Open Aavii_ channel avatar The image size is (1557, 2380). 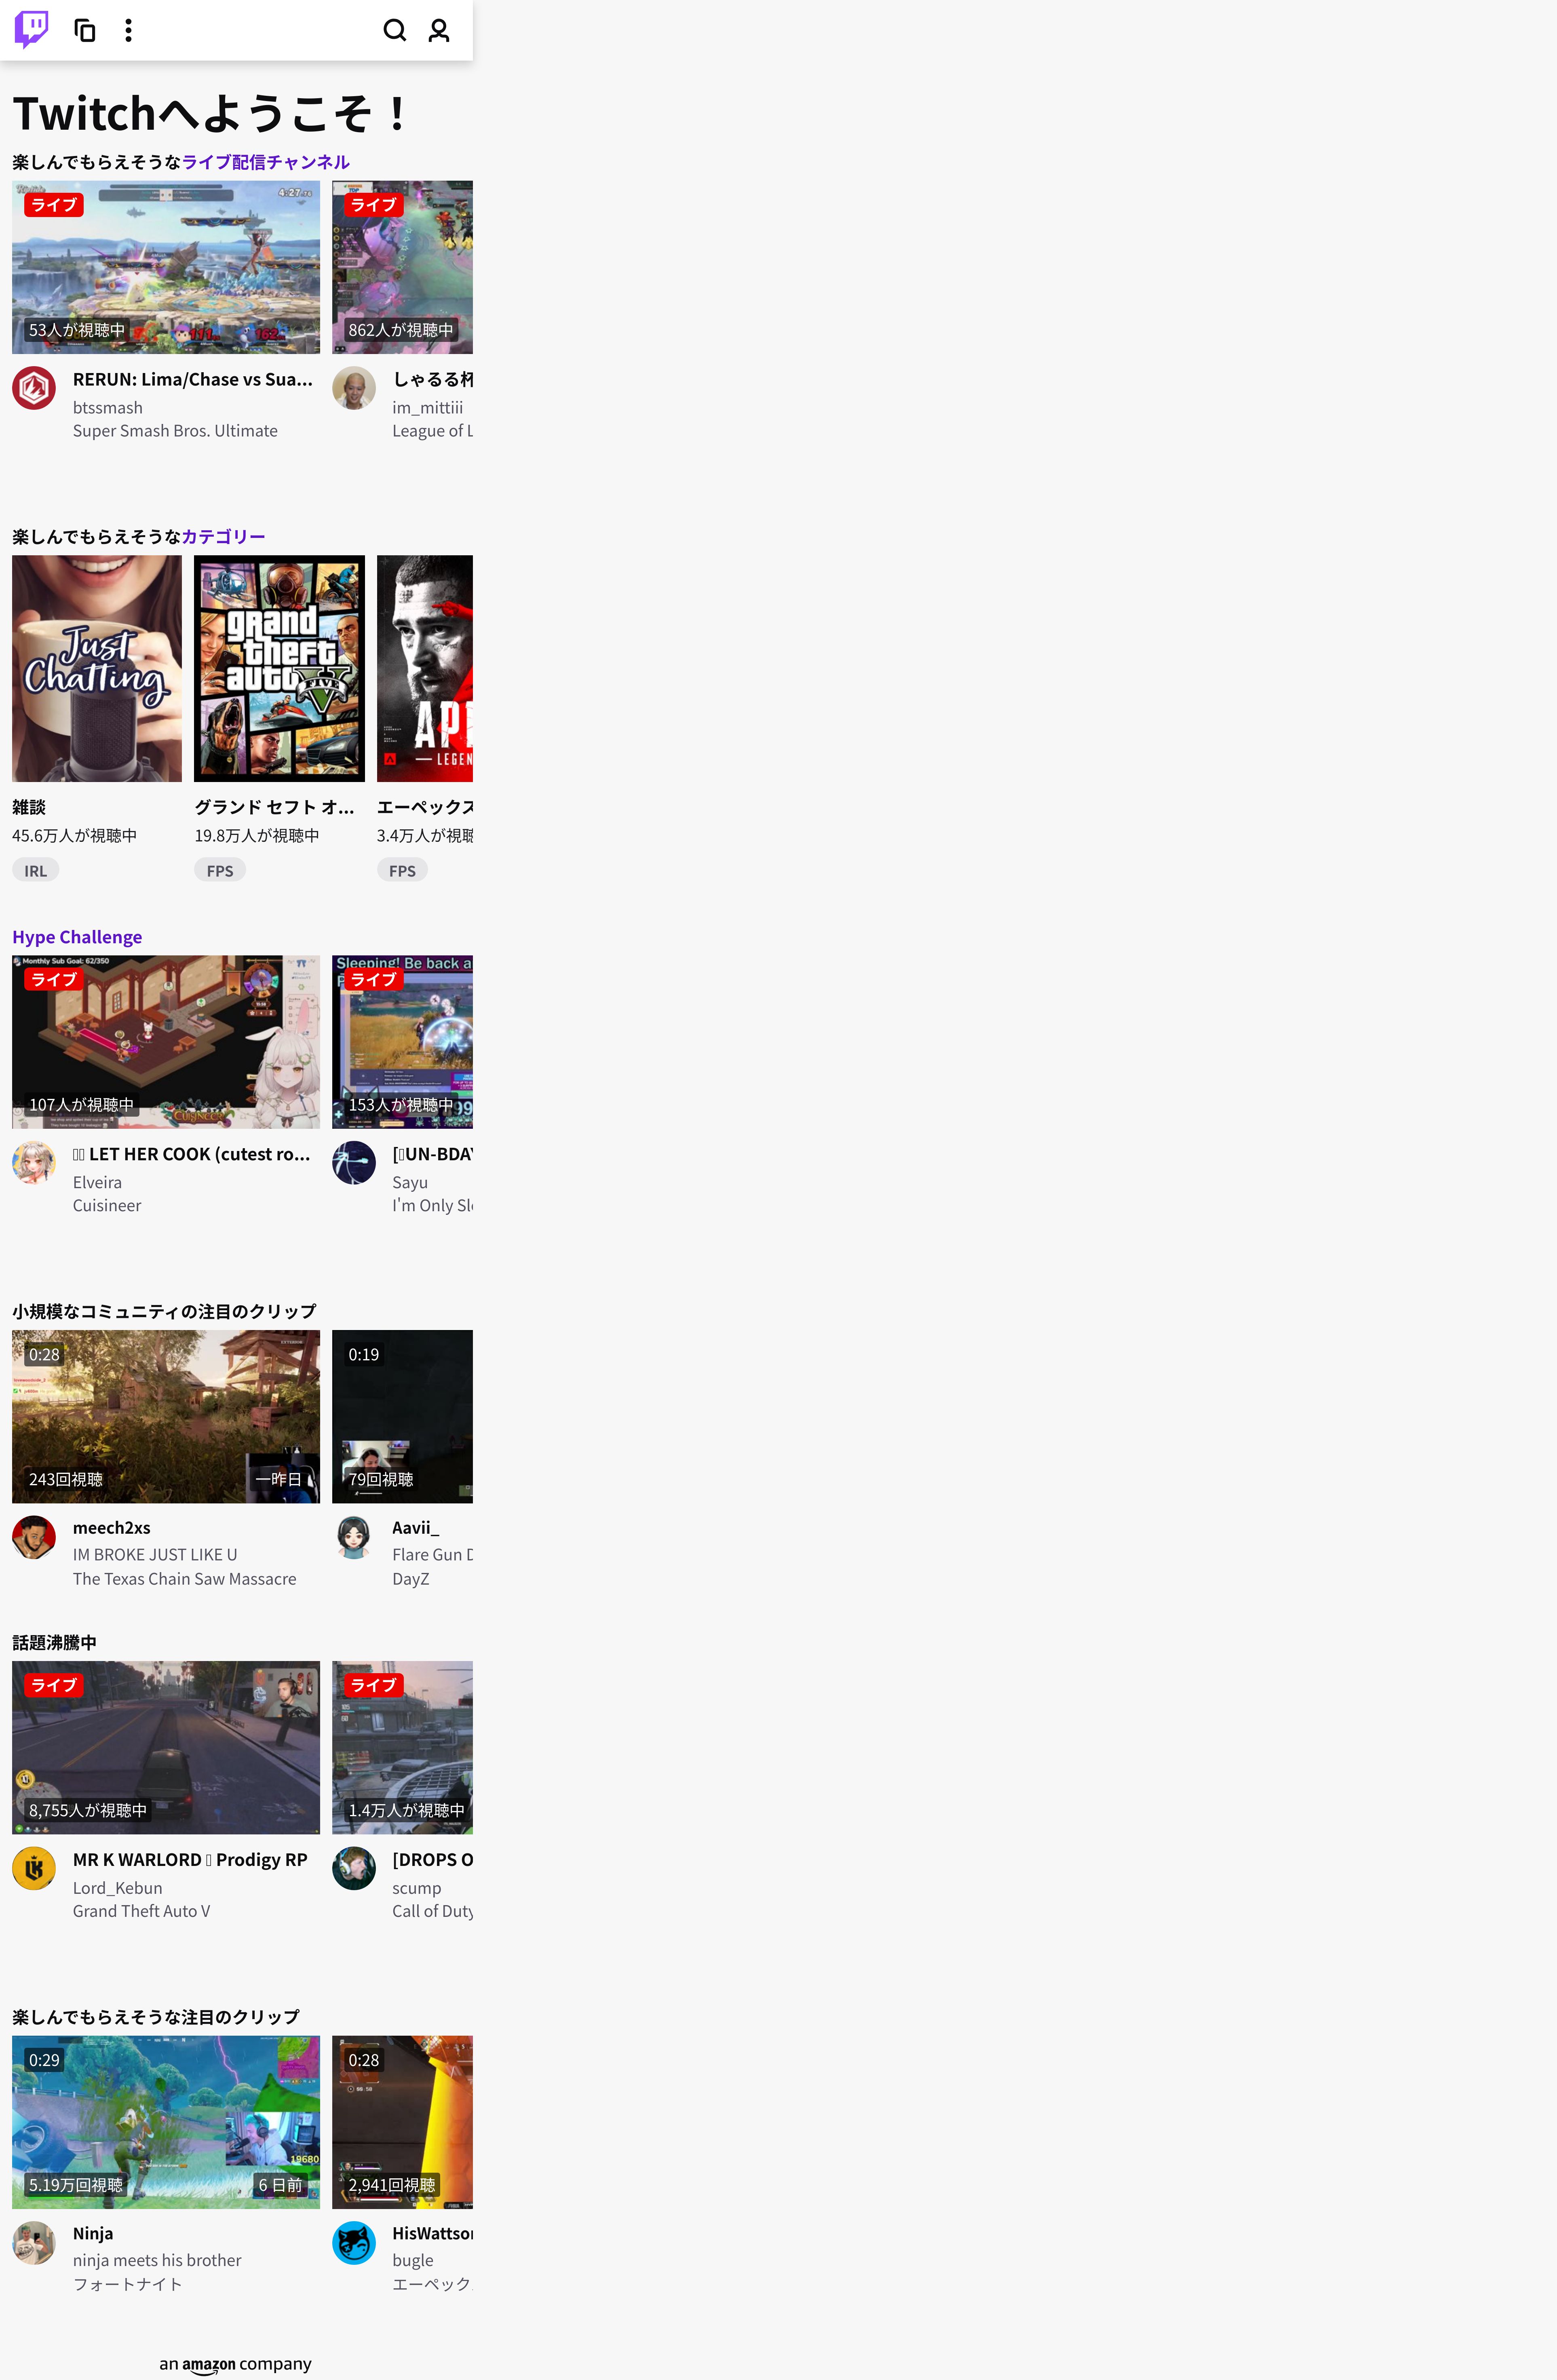coord(354,1537)
